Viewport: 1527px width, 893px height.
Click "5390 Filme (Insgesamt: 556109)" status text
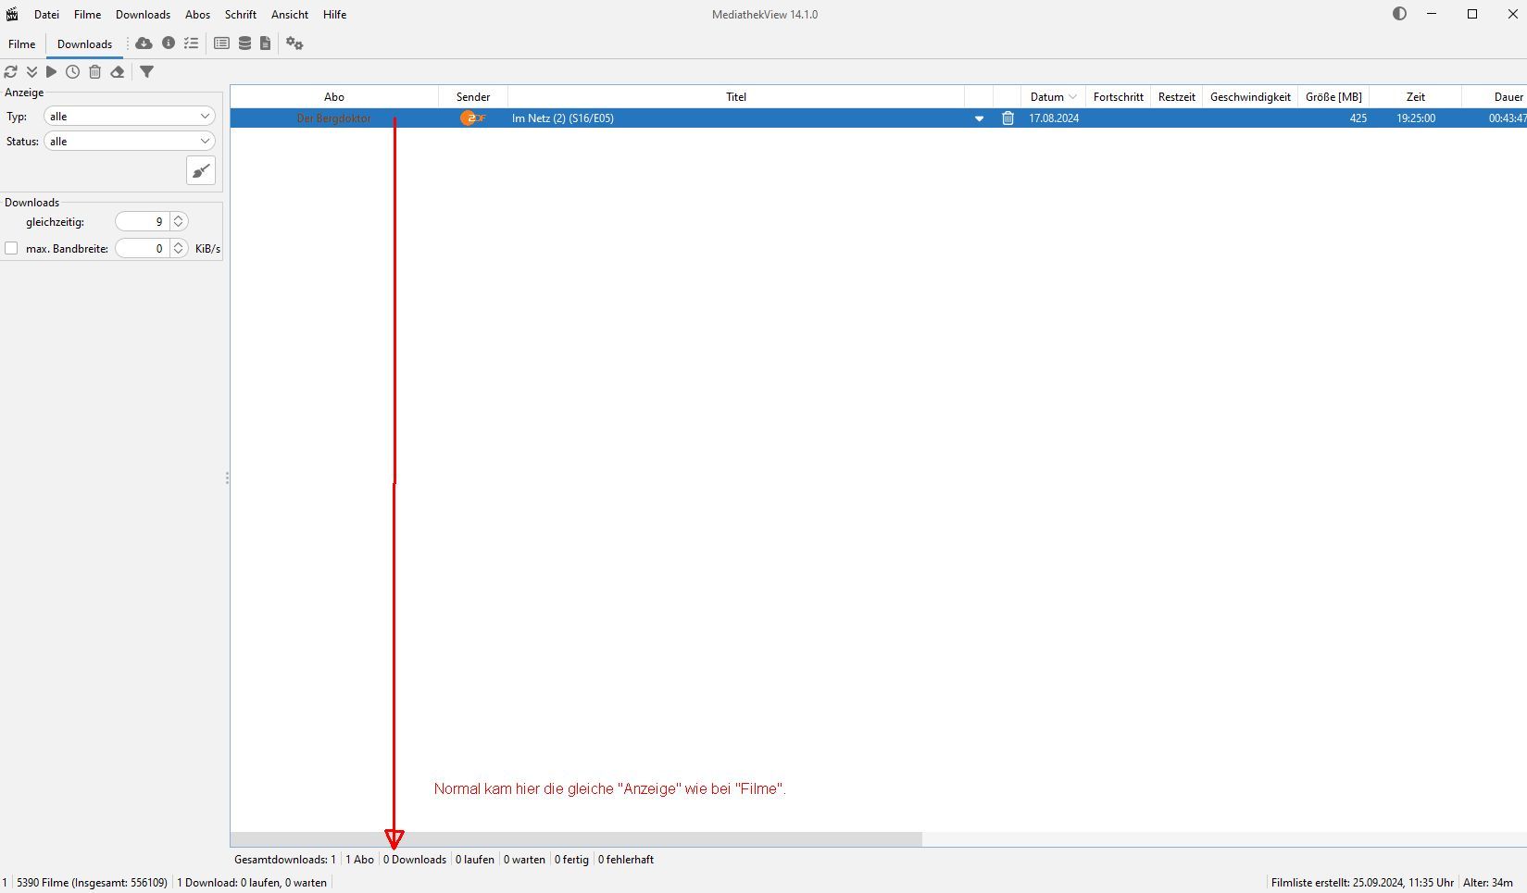(x=93, y=883)
